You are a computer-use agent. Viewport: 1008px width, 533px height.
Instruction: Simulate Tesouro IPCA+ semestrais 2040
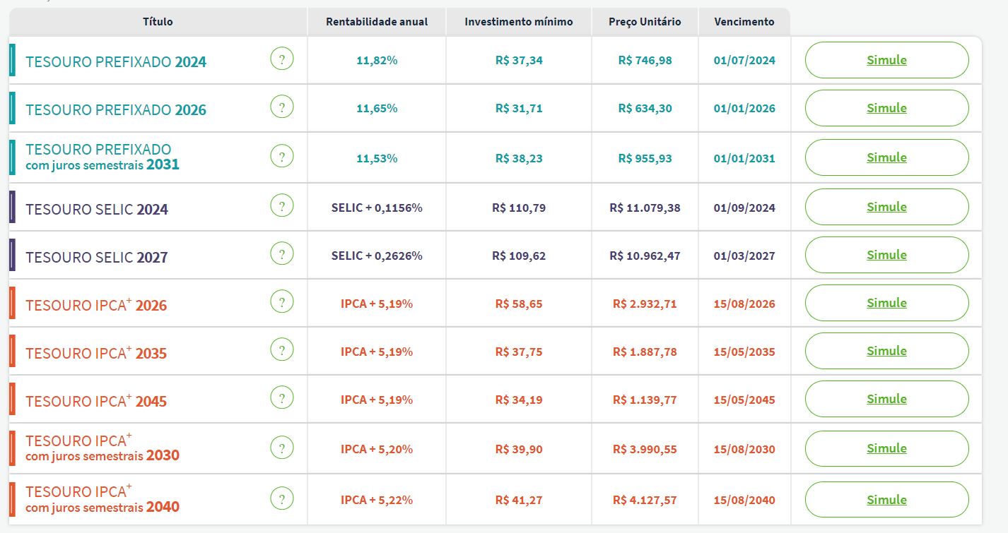point(886,499)
